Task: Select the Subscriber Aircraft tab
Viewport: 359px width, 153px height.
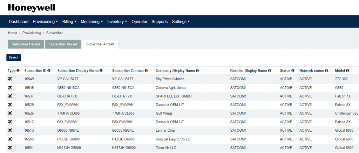Action: click(100, 44)
